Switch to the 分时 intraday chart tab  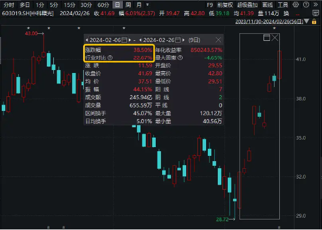tap(9, 5)
